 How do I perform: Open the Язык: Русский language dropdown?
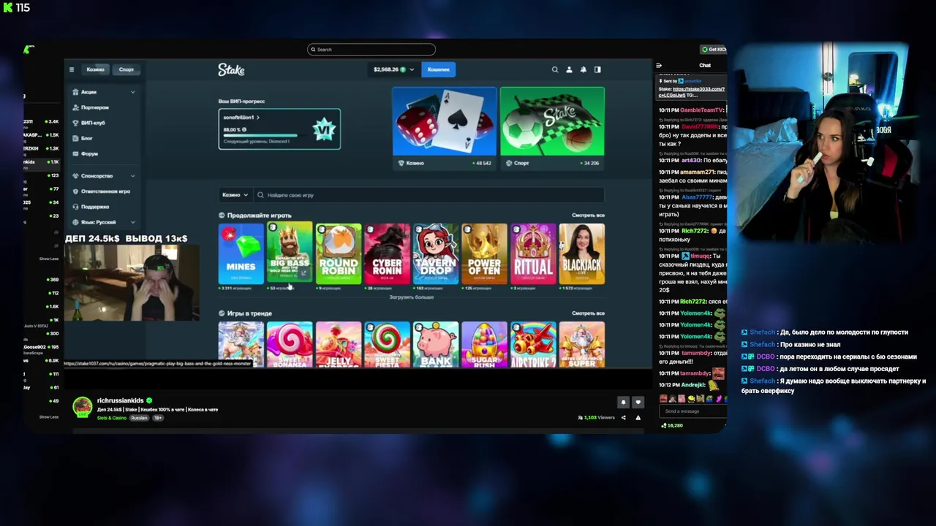[103, 222]
